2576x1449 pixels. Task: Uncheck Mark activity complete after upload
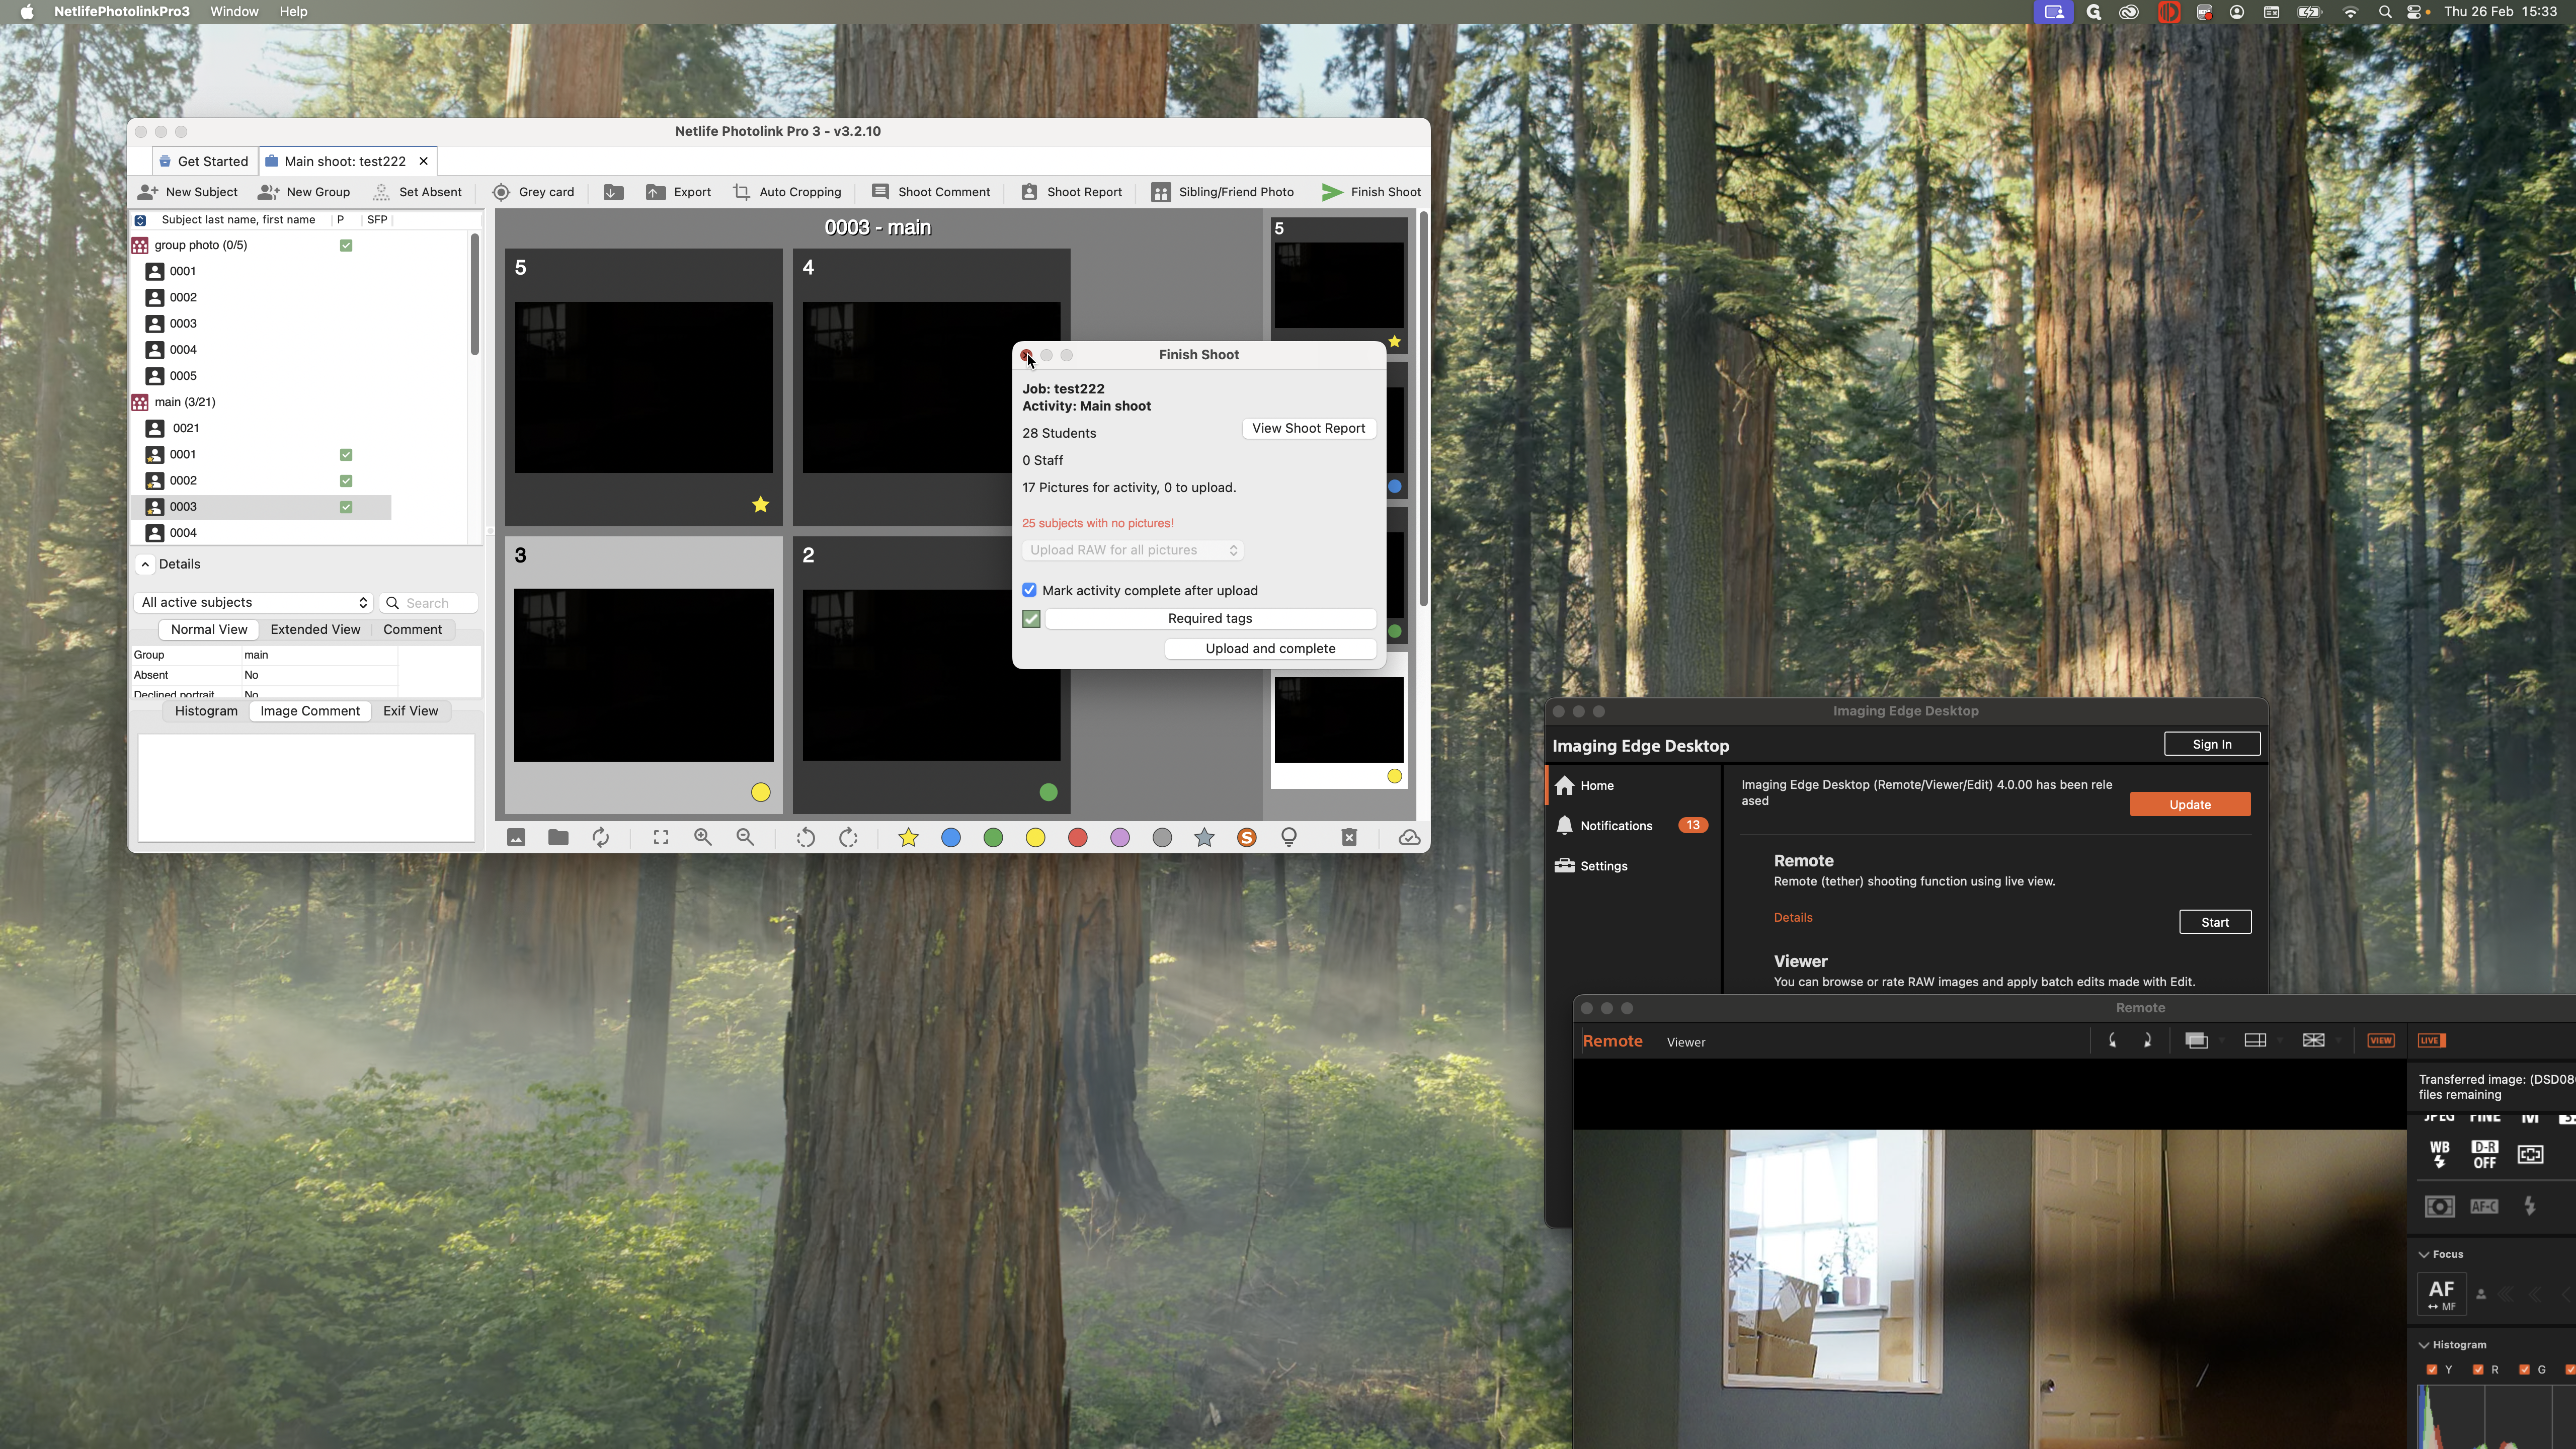pos(1029,591)
